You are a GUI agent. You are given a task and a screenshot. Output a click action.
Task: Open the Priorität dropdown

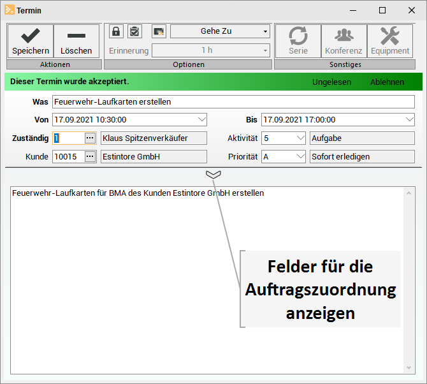pyautogui.click(x=301, y=156)
